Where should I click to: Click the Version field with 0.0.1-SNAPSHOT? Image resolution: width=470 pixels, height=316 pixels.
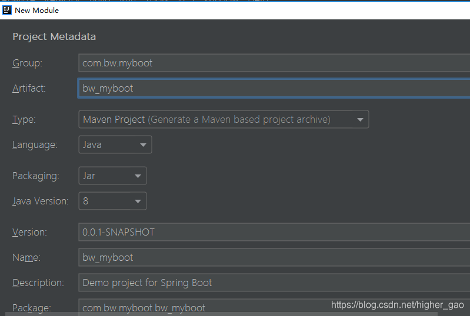point(274,232)
